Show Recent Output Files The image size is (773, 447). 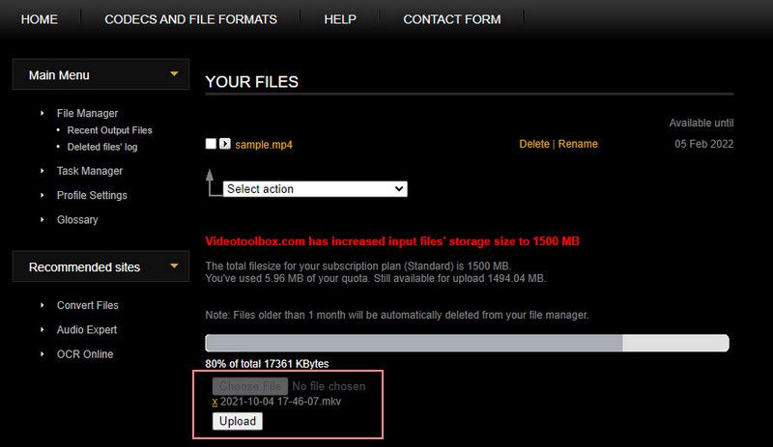click(109, 130)
